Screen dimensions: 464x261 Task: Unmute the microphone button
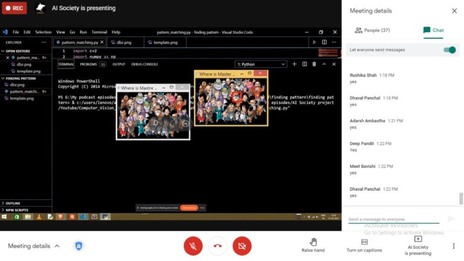tap(193, 246)
